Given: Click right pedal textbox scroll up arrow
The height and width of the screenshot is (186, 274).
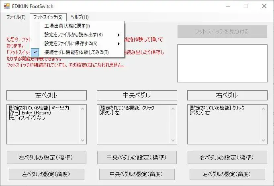Looking at the screenshot, I should pos(263,109).
